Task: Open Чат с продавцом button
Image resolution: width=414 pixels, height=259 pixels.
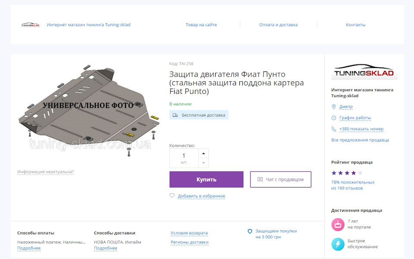Action: (281, 179)
